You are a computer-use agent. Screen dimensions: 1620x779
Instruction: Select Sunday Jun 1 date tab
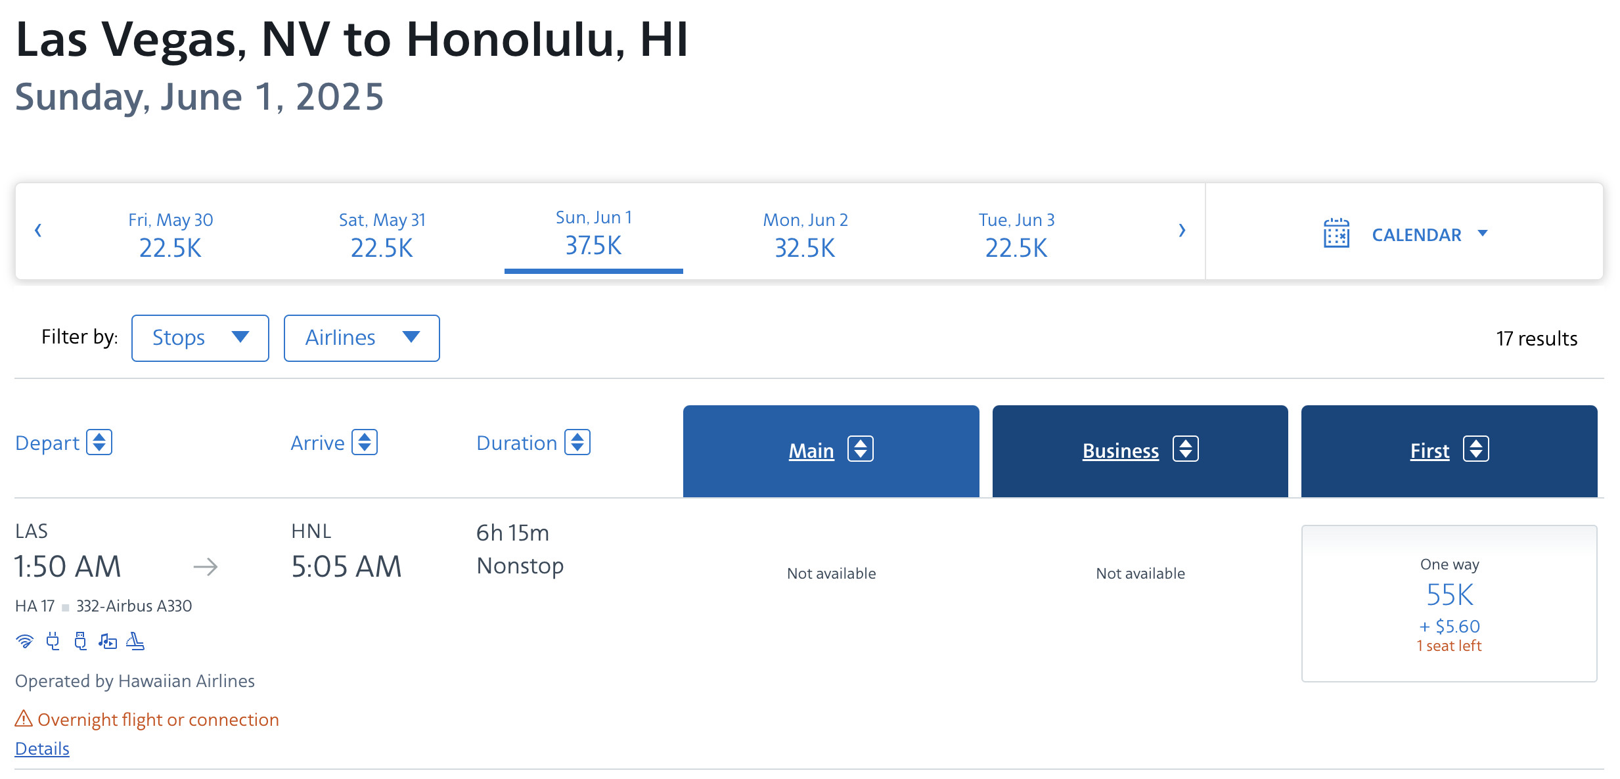pos(594,233)
